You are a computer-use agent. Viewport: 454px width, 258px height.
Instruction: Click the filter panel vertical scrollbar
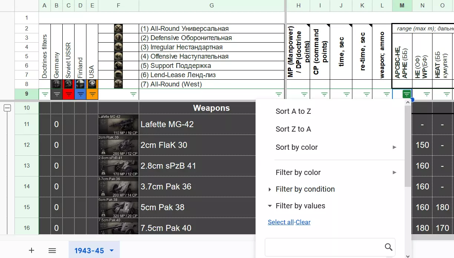pyautogui.click(x=408, y=146)
